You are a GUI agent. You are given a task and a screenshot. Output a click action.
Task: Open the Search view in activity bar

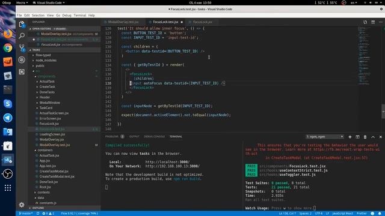[22, 36]
